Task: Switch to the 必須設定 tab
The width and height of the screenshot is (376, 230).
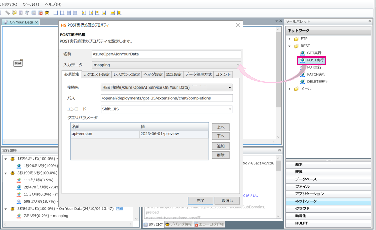Action: [72, 74]
